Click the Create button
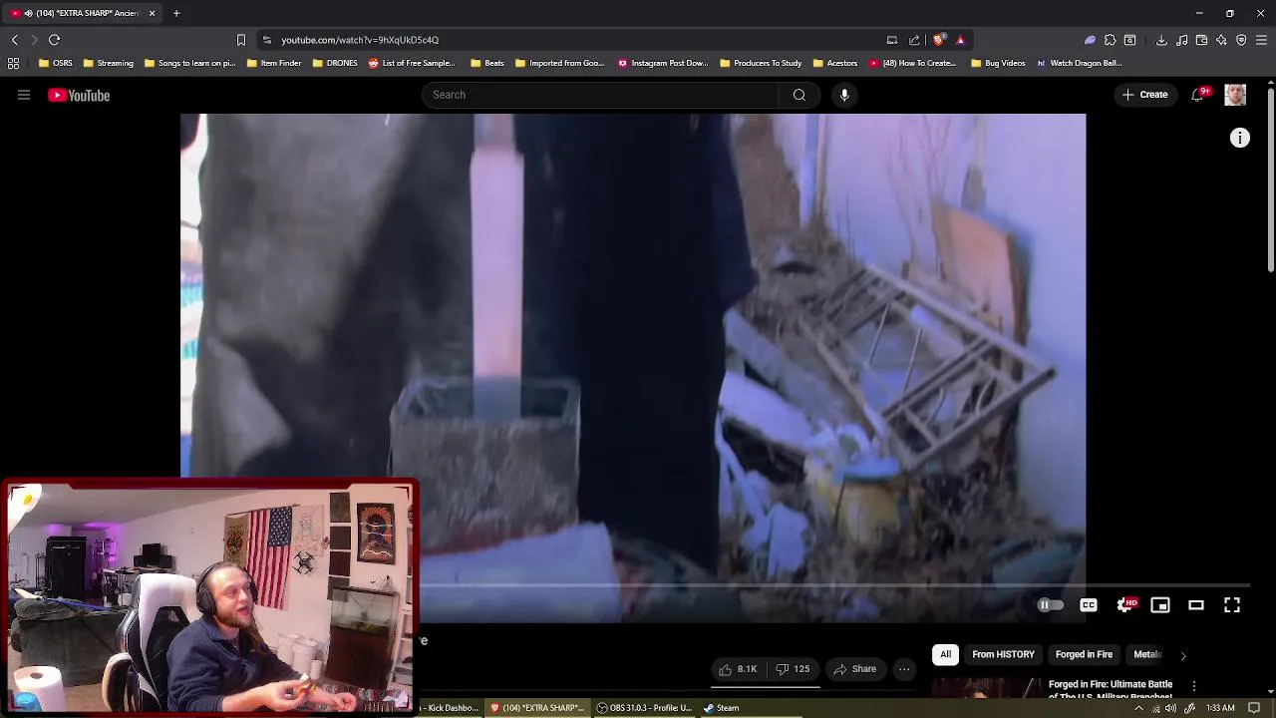Screen dimensions: 1276x718 [1144, 95]
